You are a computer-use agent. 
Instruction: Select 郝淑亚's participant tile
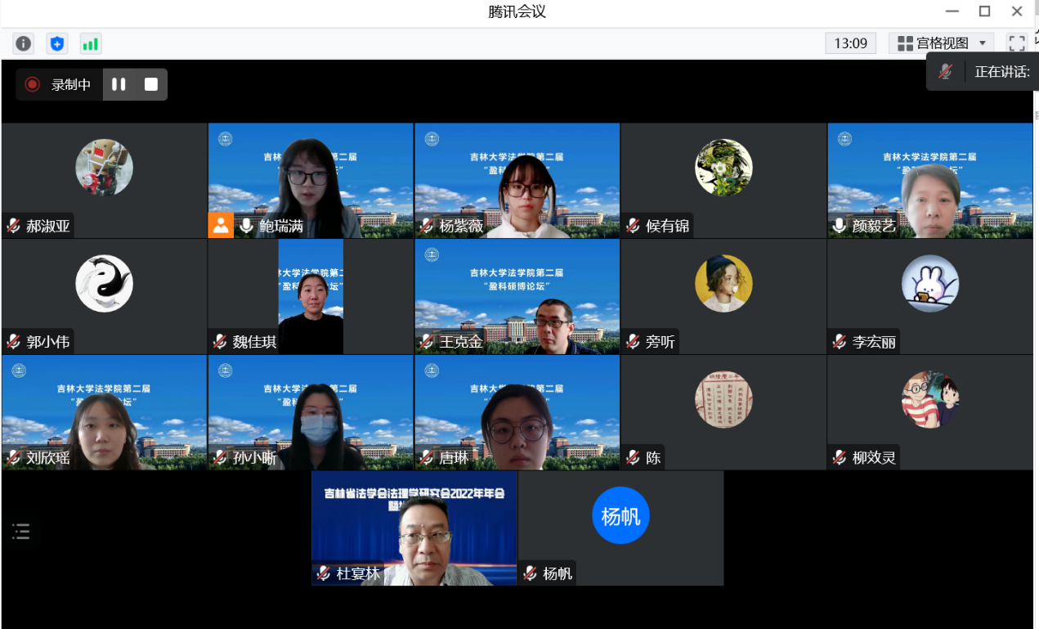tap(104, 180)
